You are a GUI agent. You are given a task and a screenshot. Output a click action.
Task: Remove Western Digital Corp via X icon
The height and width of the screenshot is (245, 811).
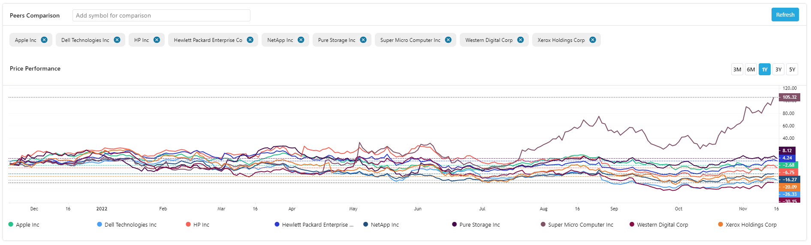520,40
